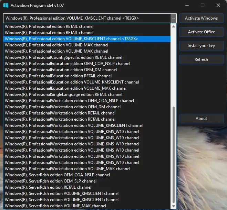
Task: Click the list's scroll-up arrow
Action: (174, 26)
